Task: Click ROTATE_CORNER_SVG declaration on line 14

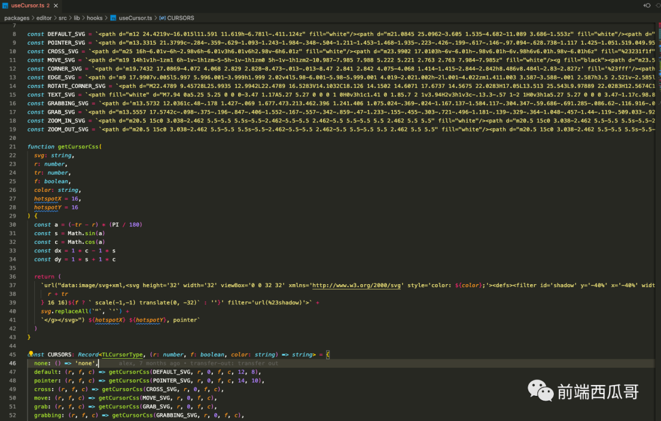Action: (x=77, y=86)
